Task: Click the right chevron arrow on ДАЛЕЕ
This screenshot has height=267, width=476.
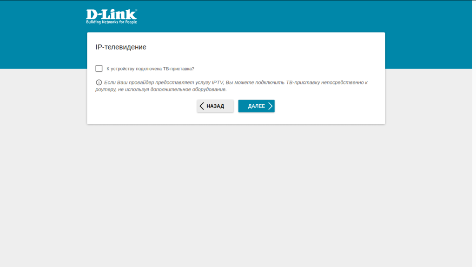Action: coord(270,106)
